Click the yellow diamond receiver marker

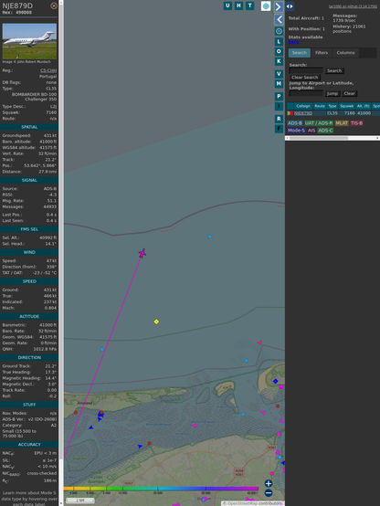click(x=156, y=322)
